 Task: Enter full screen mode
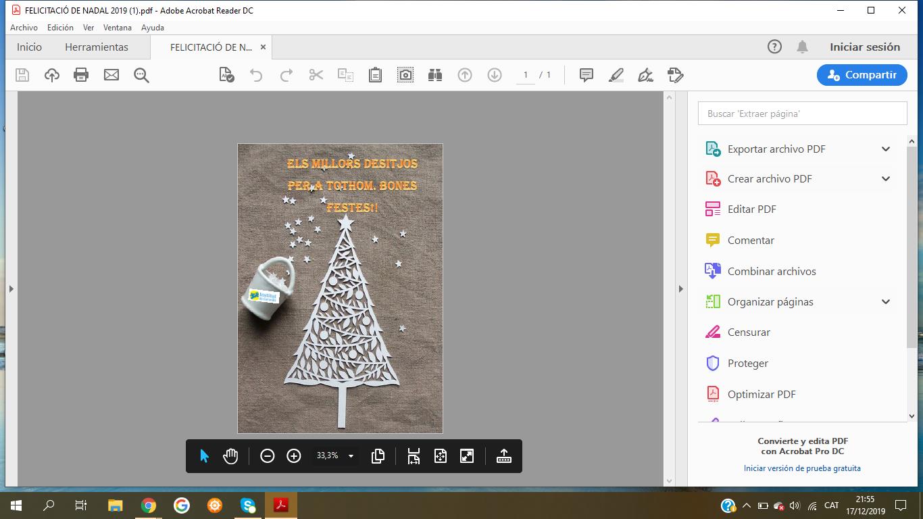point(467,456)
